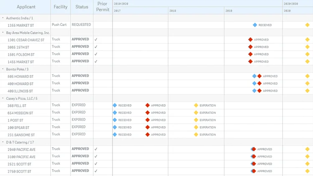Screen dimensions: 313x176
Task: Collapse the Authentic India / 1 group
Action: (3, 18)
